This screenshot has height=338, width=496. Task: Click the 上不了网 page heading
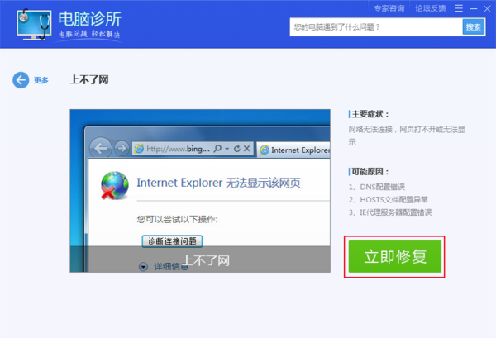click(x=89, y=79)
